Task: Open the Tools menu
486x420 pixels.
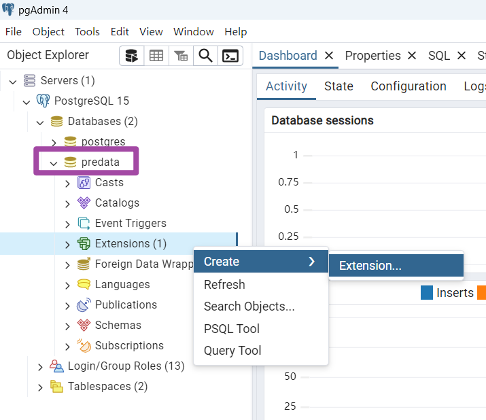Action: 87,32
